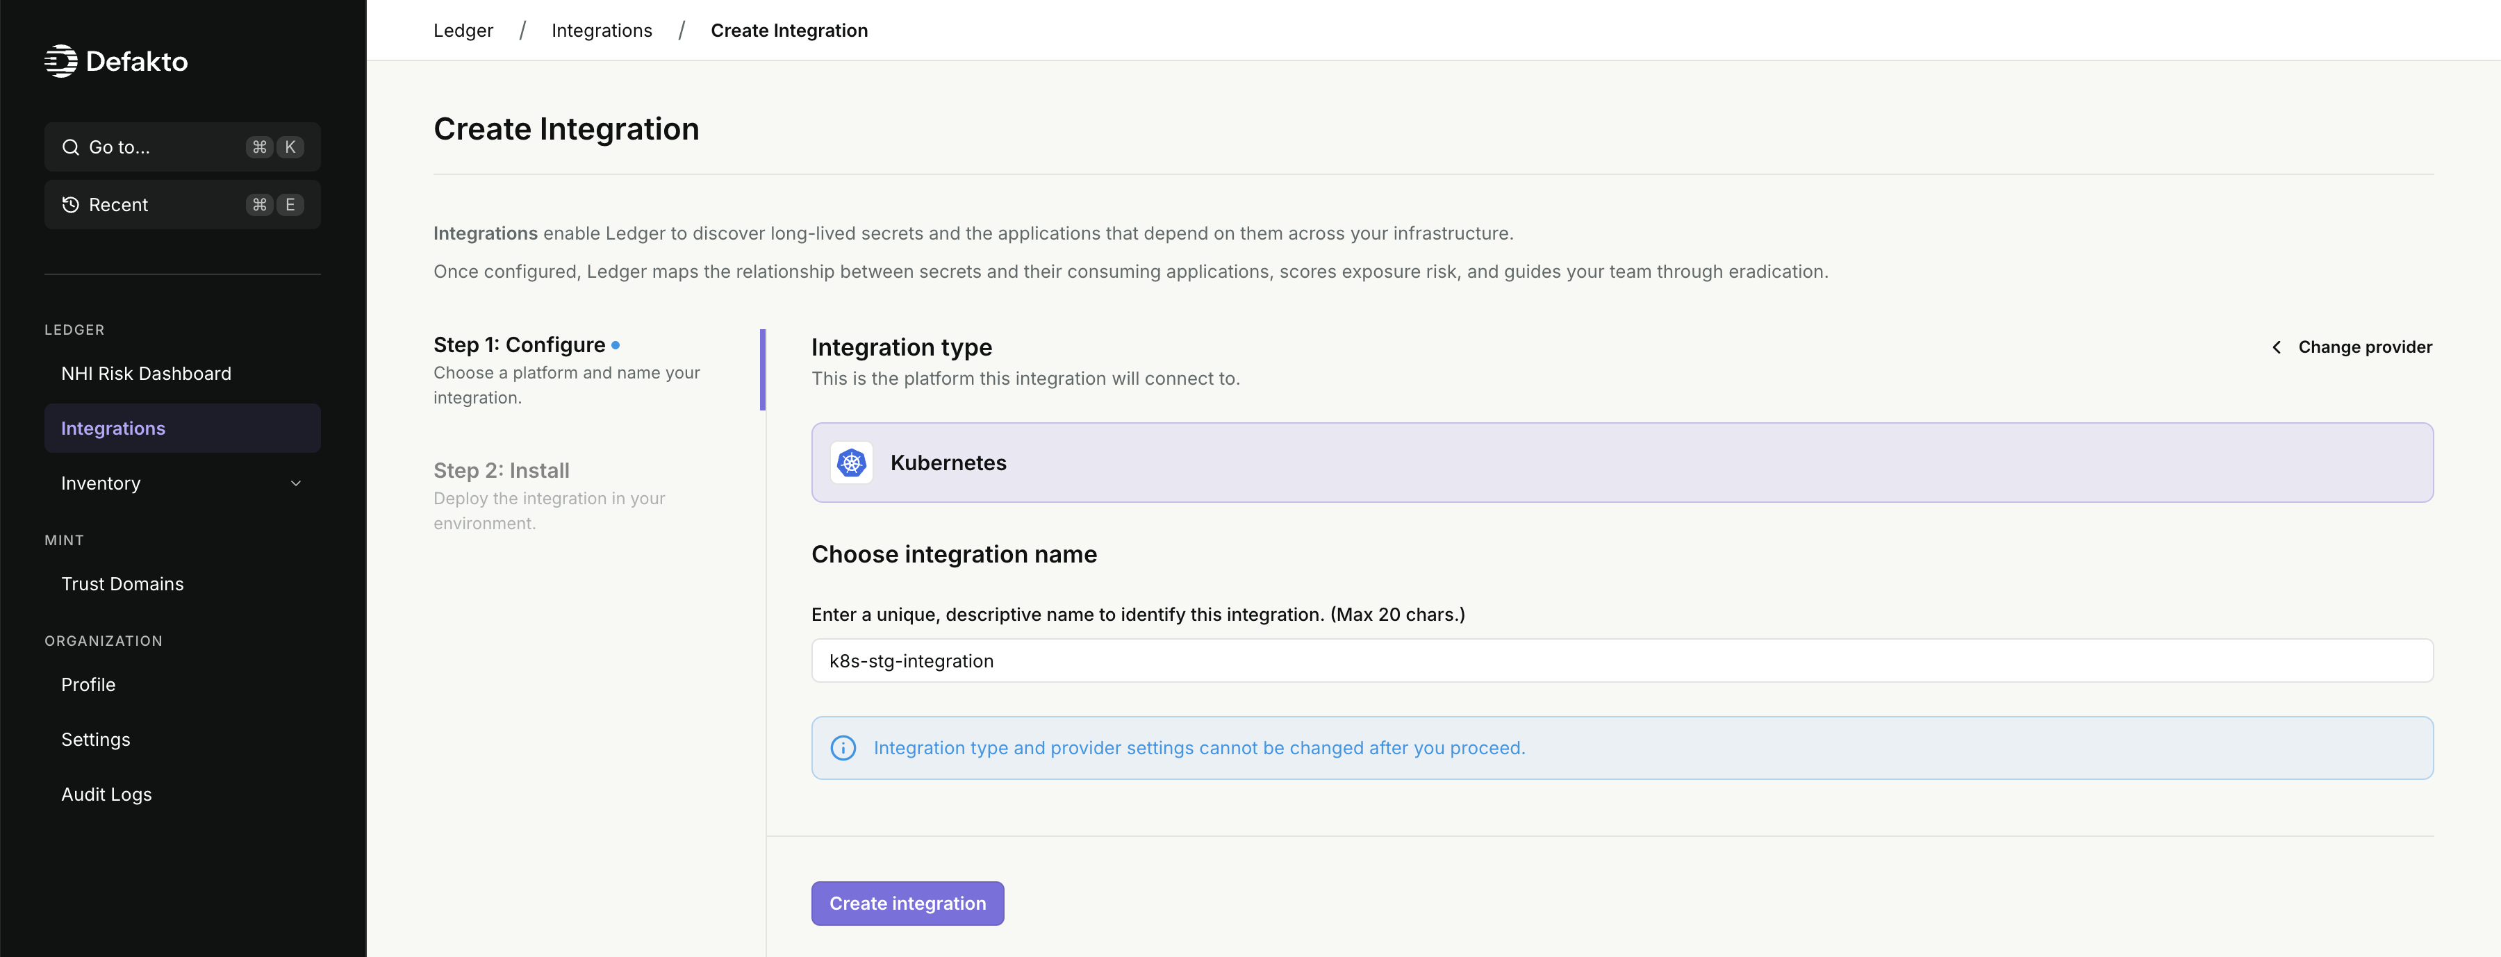This screenshot has width=2501, height=957.
Task: Click the Create integration button
Action: (908, 904)
